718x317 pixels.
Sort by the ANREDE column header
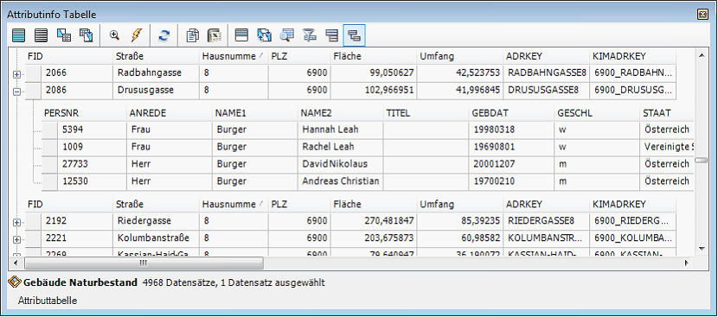[x=170, y=113]
